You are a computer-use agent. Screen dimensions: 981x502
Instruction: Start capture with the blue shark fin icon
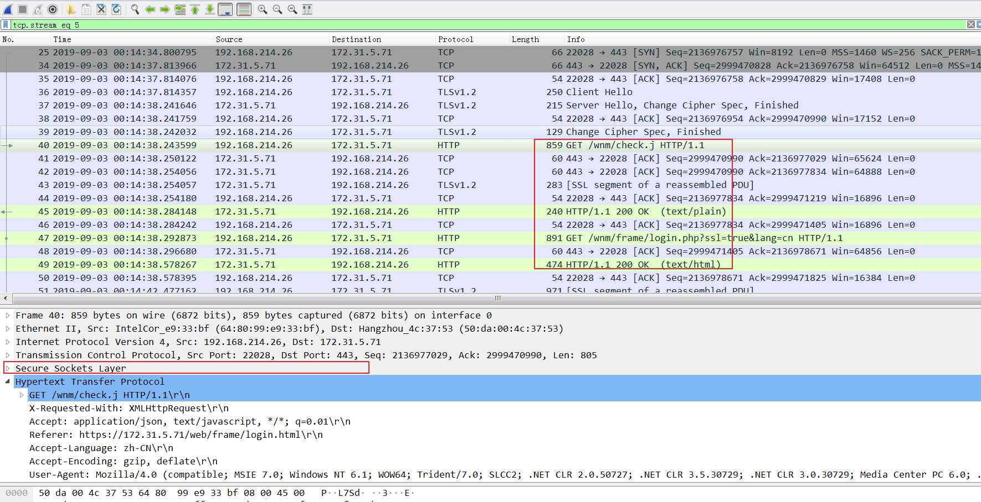point(8,9)
